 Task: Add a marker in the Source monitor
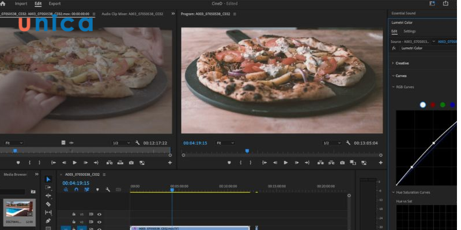pos(18,163)
